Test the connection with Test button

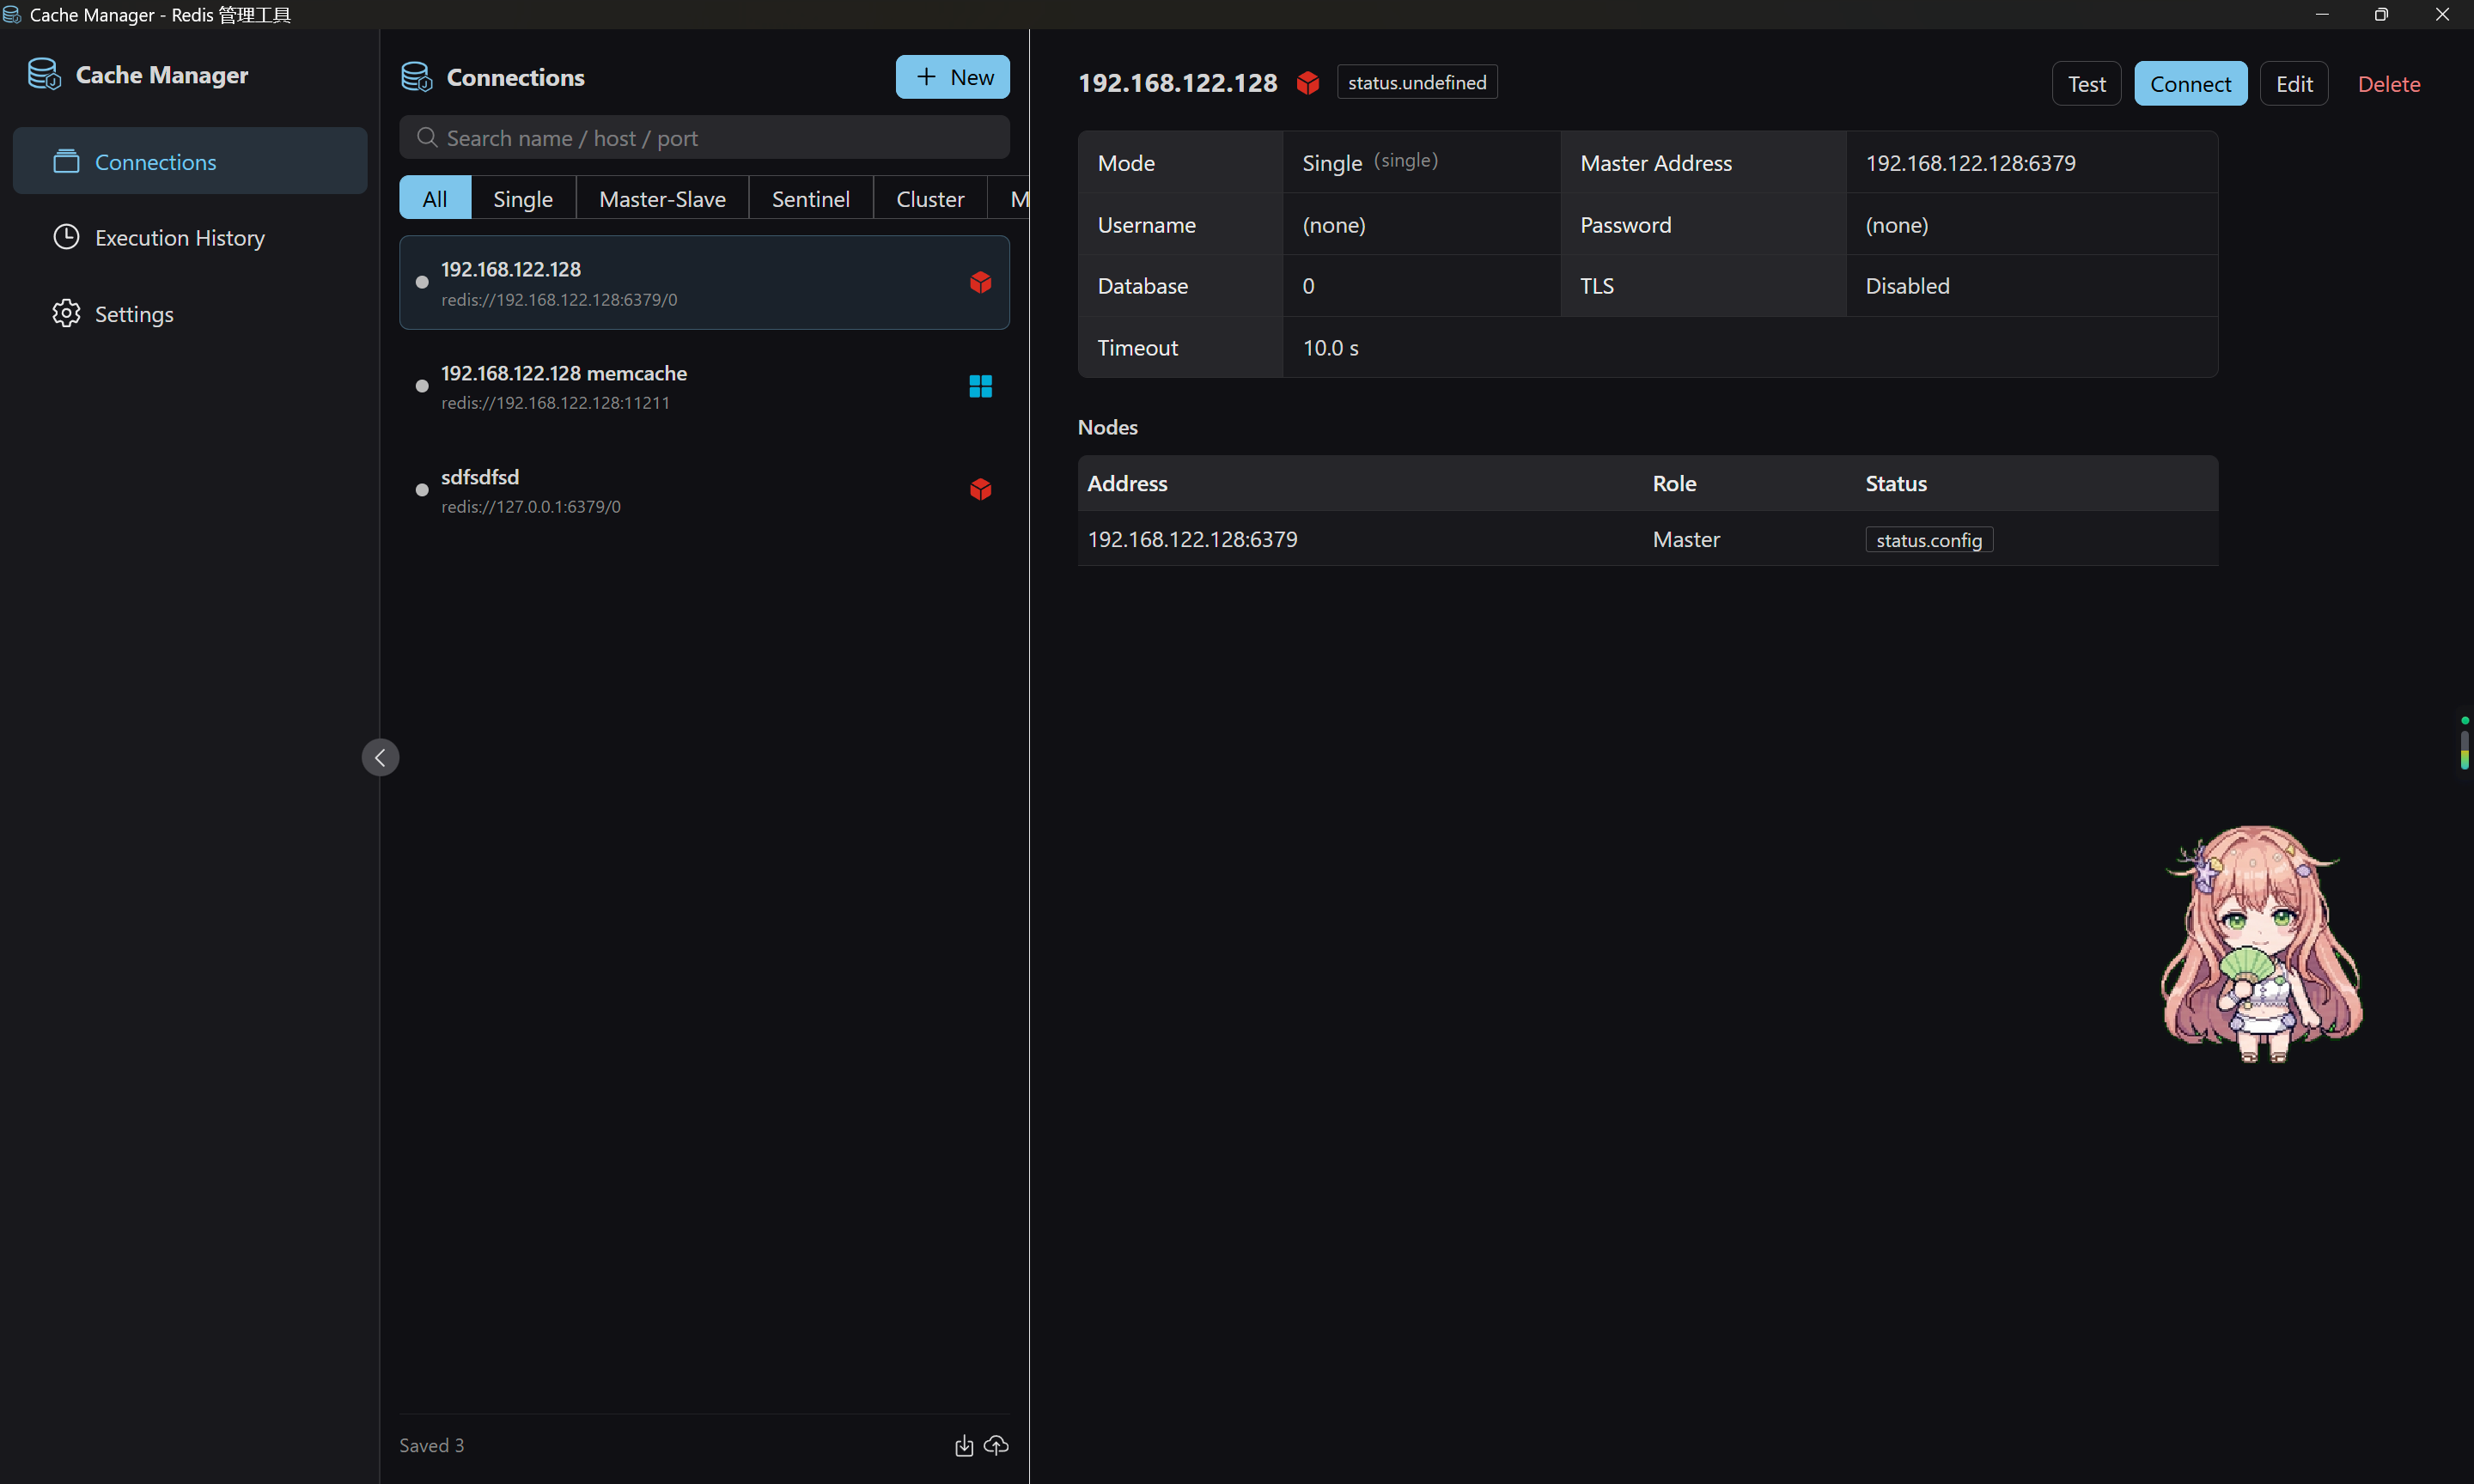point(2086,84)
